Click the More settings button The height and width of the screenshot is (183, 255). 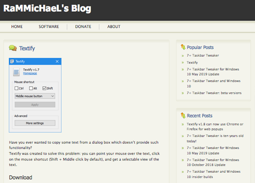point(35,123)
